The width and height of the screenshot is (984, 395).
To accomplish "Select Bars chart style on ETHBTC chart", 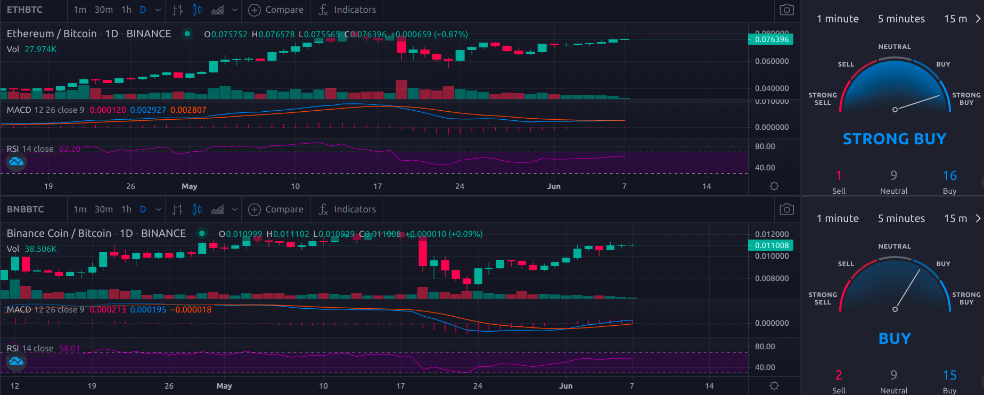I will pos(178,10).
